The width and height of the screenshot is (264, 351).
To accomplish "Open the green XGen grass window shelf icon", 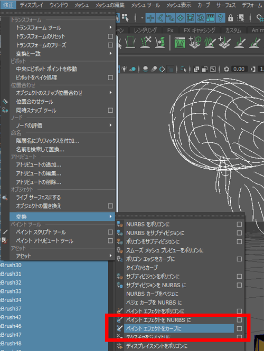I will 180,43.
